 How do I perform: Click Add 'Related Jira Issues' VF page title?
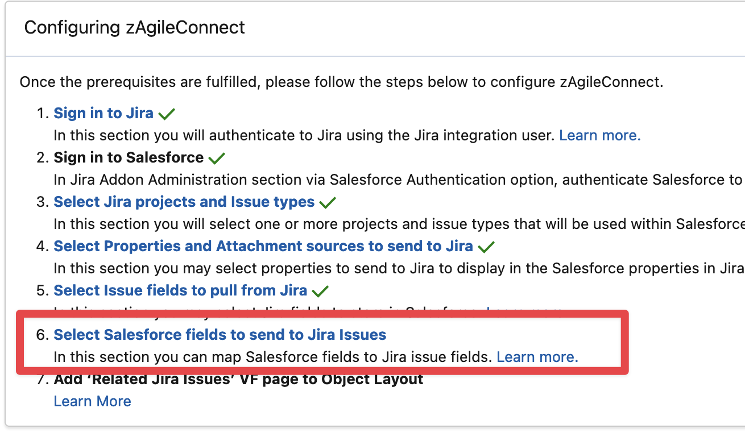[238, 380]
